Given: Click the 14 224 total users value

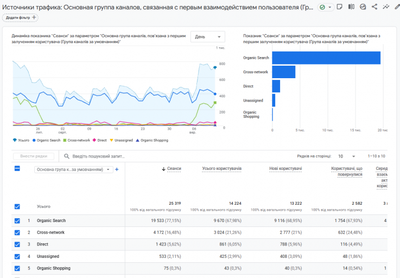Looking at the screenshot, I should tap(235, 204).
